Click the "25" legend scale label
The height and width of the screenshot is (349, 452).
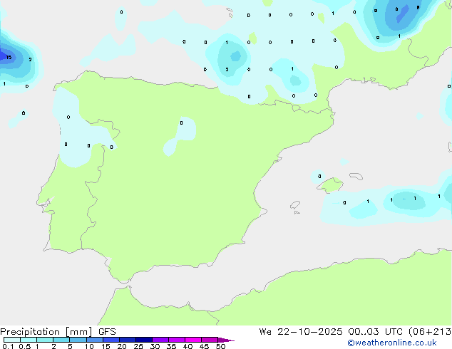[x=138, y=346]
